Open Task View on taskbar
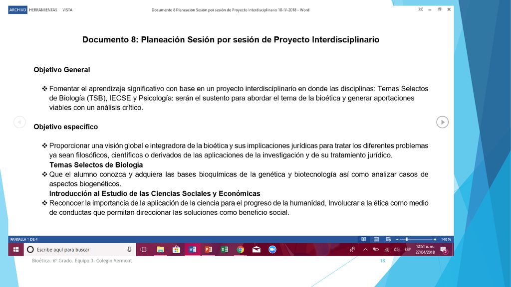 (x=144, y=250)
